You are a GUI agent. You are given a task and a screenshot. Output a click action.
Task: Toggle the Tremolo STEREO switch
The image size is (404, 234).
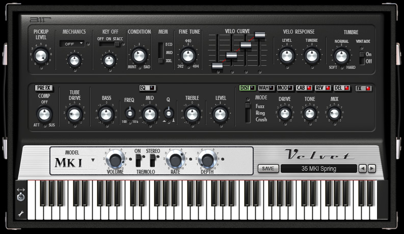point(152,161)
